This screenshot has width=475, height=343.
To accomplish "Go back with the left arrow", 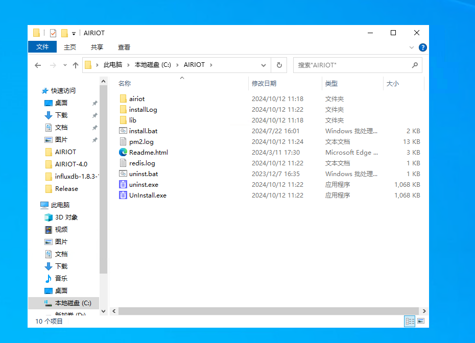I will [x=38, y=65].
